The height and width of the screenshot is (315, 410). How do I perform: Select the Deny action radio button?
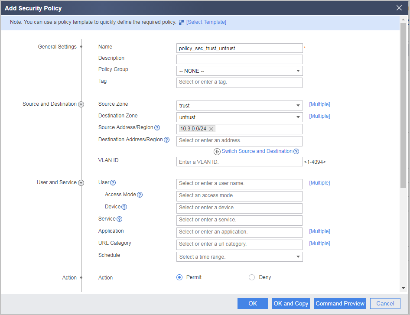click(251, 277)
